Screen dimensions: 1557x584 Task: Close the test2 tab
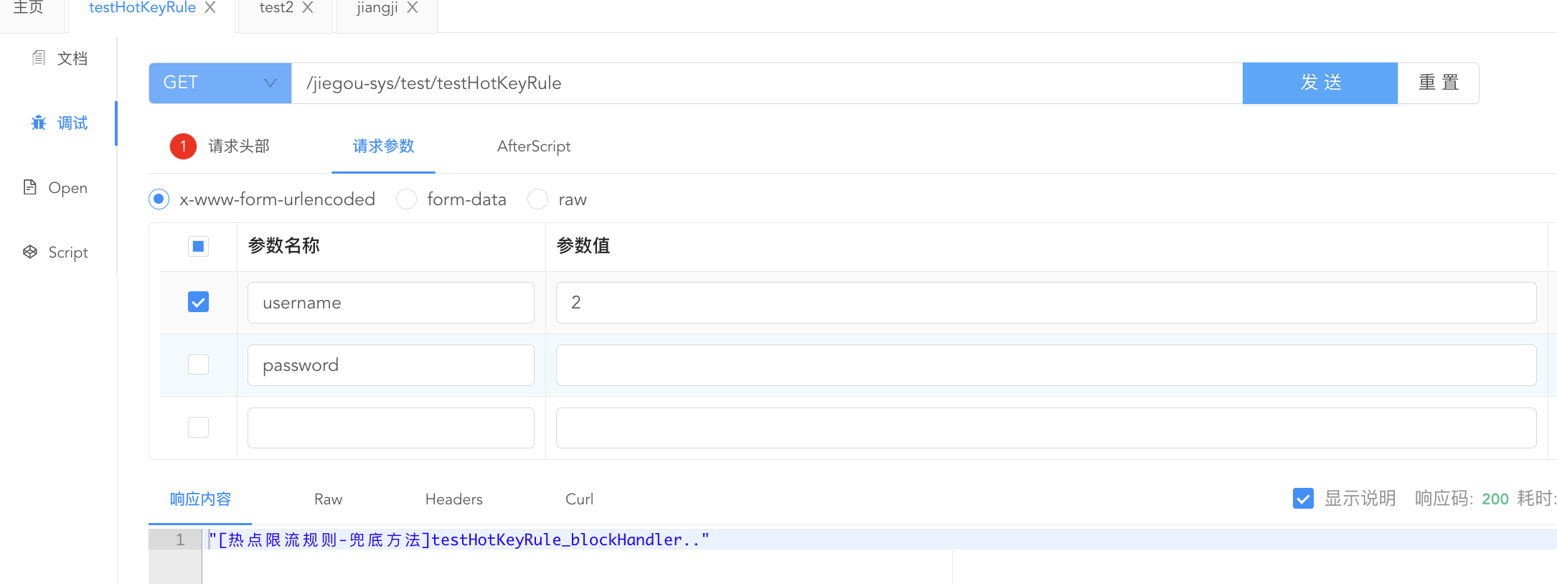[308, 7]
